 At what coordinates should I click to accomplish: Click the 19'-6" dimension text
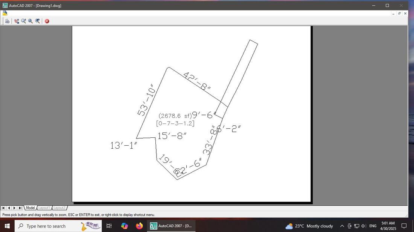point(171,165)
